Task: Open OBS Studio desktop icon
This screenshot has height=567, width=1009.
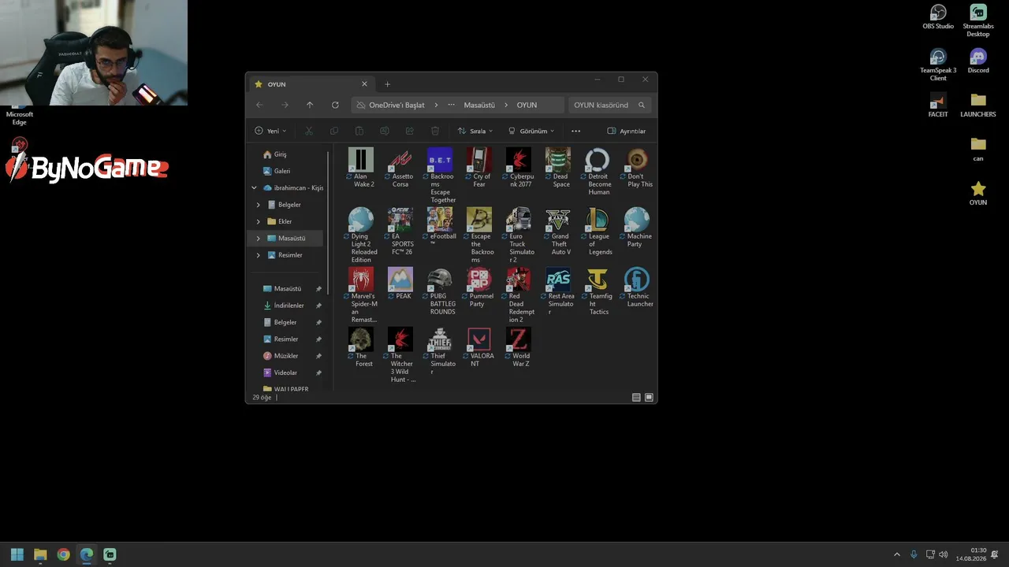Action: point(938,17)
